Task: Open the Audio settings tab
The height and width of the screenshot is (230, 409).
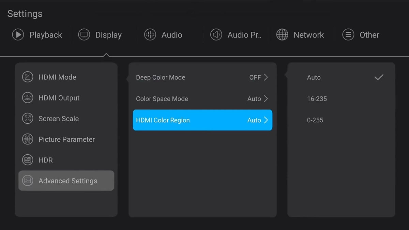Action: pyautogui.click(x=171, y=35)
